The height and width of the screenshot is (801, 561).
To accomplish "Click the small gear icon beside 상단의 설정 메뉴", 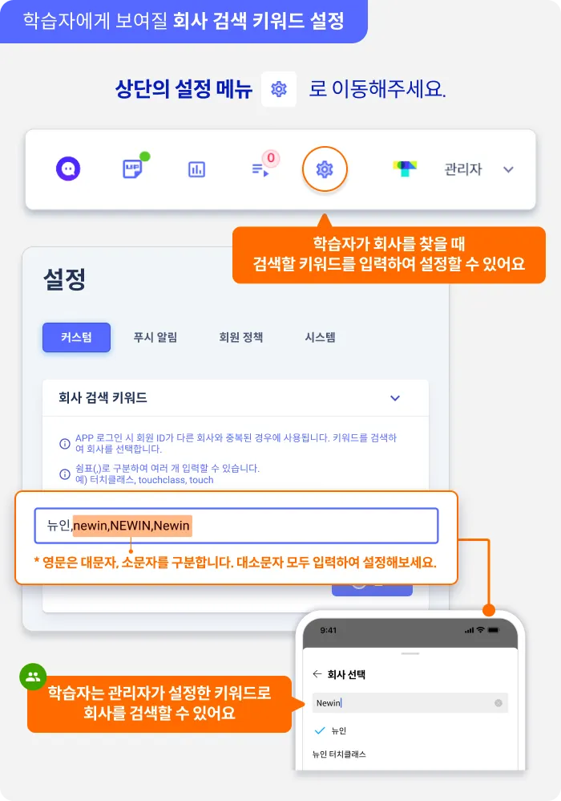I will [x=279, y=89].
